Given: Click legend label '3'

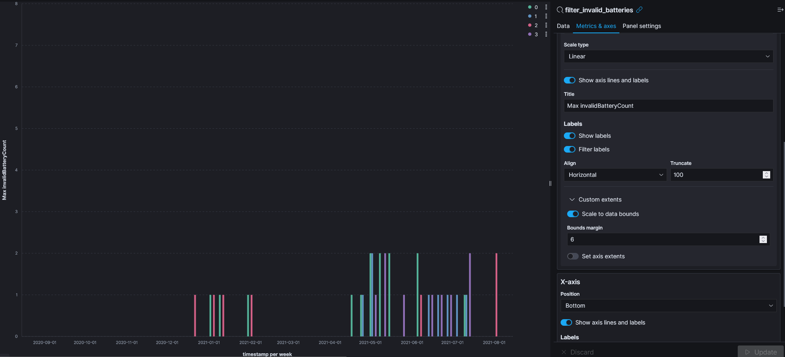Looking at the screenshot, I should pyautogui.click(x=536, y=34).
